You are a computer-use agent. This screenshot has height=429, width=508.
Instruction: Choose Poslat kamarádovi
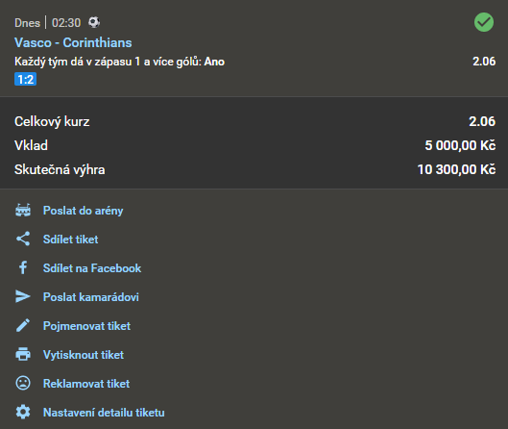[91, 297]
